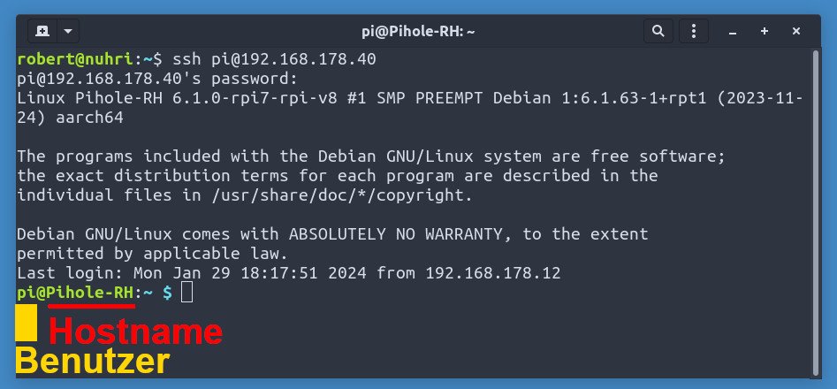Expand the new tab dropdown arrow

pyautogui.click(x=67, y=31)
